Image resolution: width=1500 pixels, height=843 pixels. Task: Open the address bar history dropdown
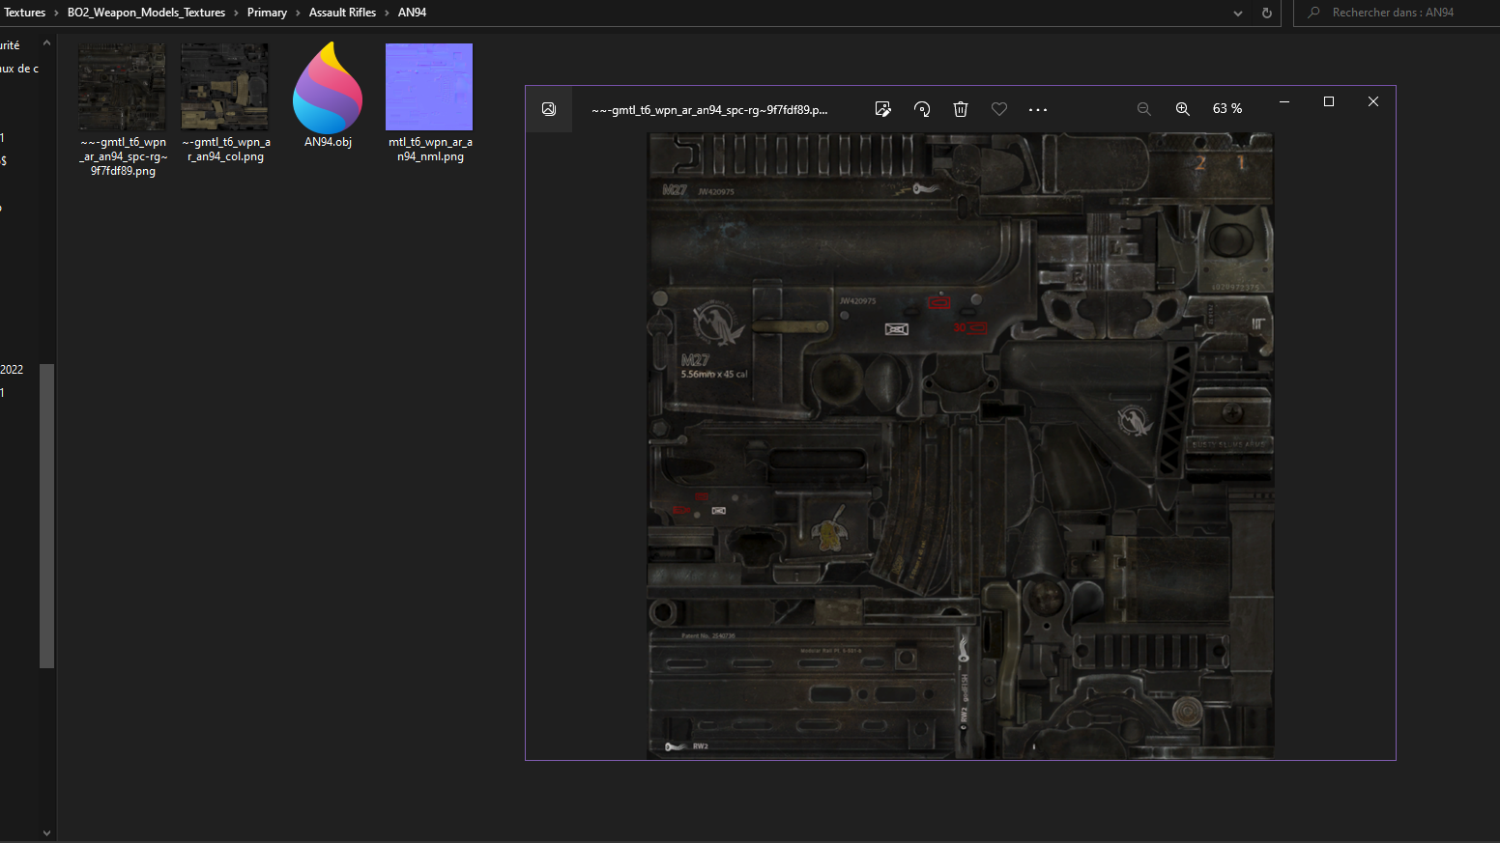click(1238, 13)
